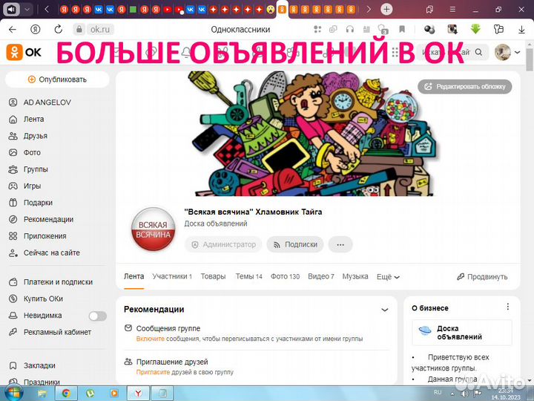534x401 pixels.
Task: Toggle the Невидимка switch
Action: tap(98, 316)
